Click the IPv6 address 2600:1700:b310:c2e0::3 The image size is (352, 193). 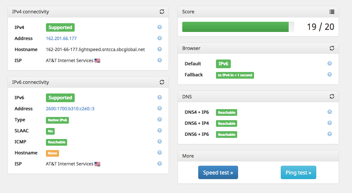(70, 109)
